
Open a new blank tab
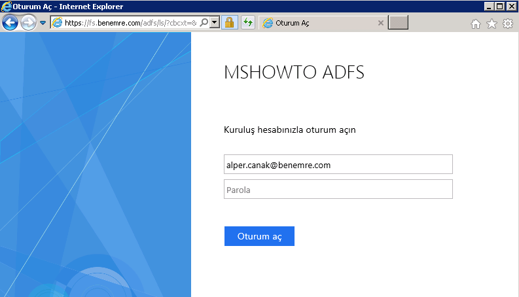[x=398, y=22]
